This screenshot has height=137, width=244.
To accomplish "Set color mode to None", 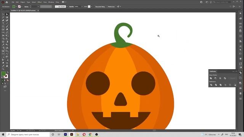I will pos(8,80).
